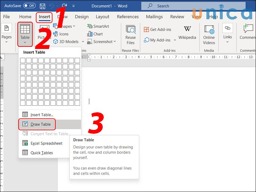Click the Insert Table... grid icon
Image resolution: width=256 pixels, height=192 pixels.
click(x=25, y=115)
